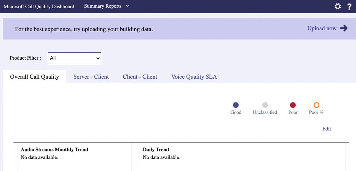The image size is (356, 171).
Task: Click the Good legend blue circle
Action: 236,105
